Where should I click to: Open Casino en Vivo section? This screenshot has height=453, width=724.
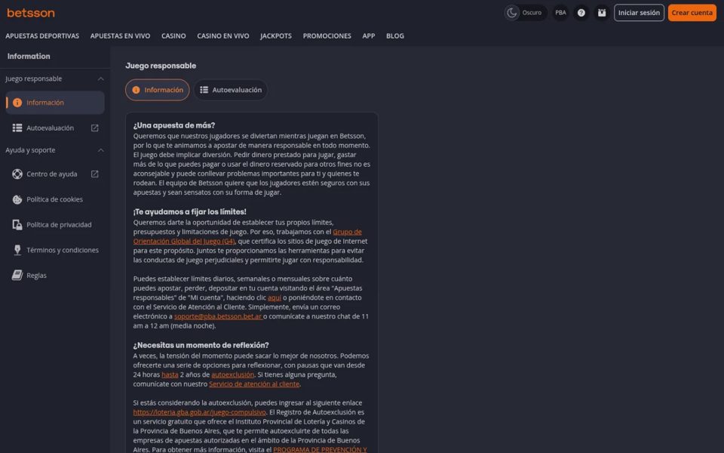[x=223, y=35]
